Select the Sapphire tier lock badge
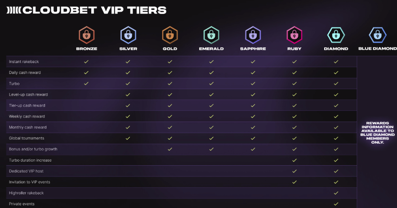 (x=253, y=34)
